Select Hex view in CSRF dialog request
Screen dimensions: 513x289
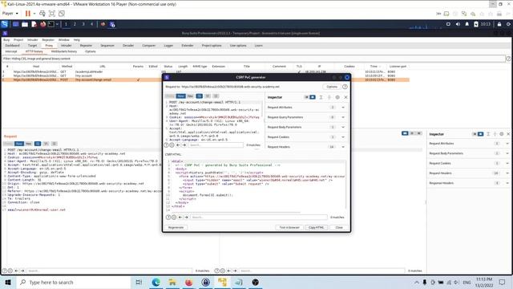pyautogui.click(x=190, y=96)
